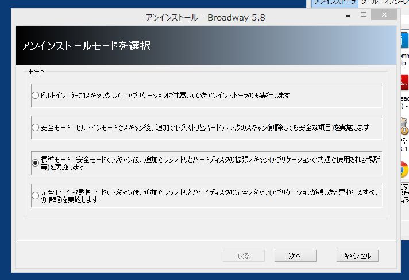
Task: Click the キャンセル button
Action: (x=357, y=256)
